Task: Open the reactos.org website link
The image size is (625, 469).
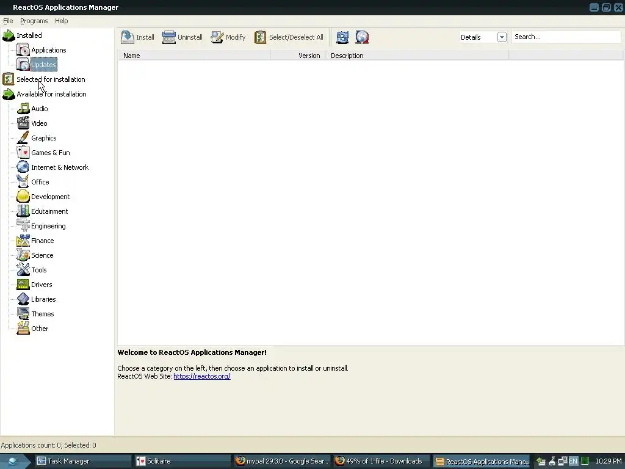Action: (201, 376)
